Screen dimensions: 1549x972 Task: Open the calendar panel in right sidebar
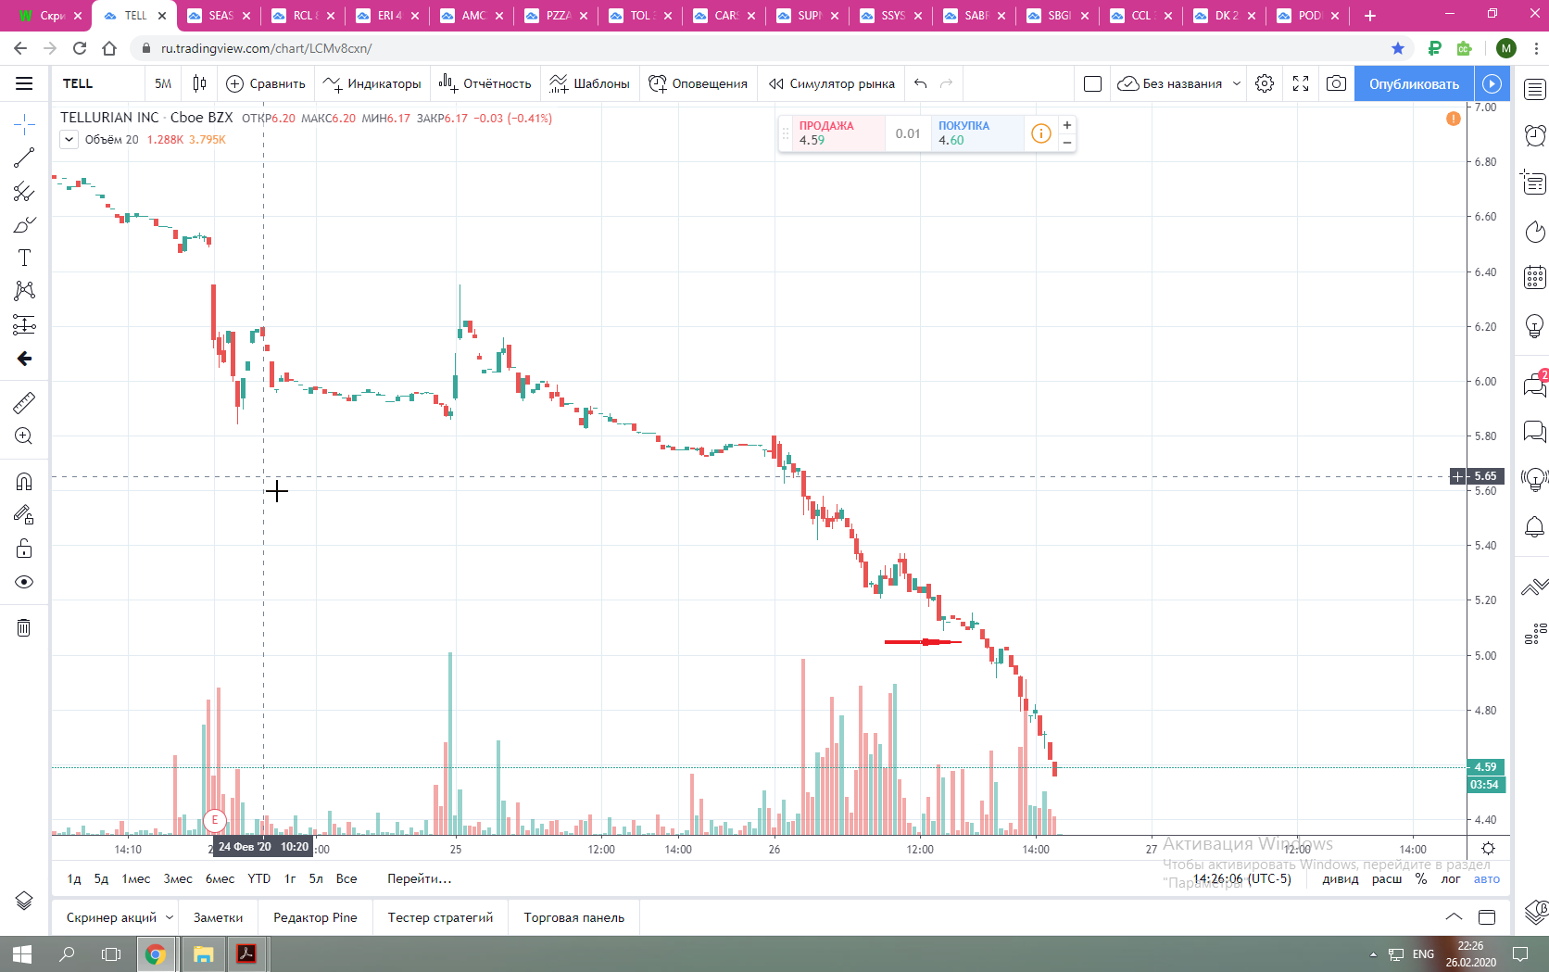[x=1535, y=277]
